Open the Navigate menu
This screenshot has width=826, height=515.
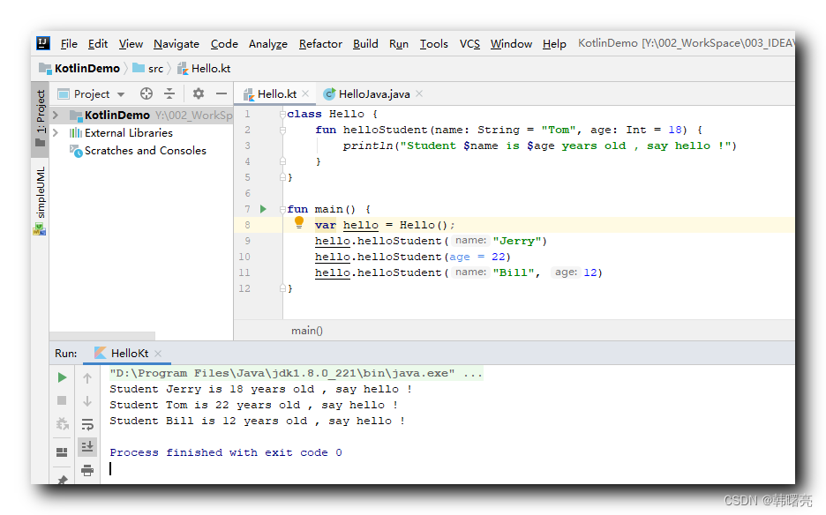point(176,44)
